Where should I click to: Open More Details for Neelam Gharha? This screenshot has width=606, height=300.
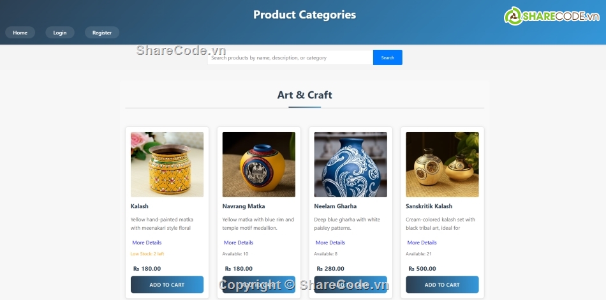[330, 243]
